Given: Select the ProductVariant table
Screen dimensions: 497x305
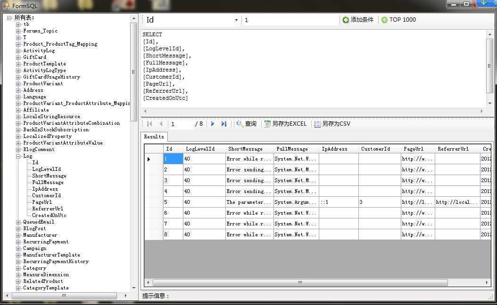Looking at the screenshot, I should click(x=43, y=83).
